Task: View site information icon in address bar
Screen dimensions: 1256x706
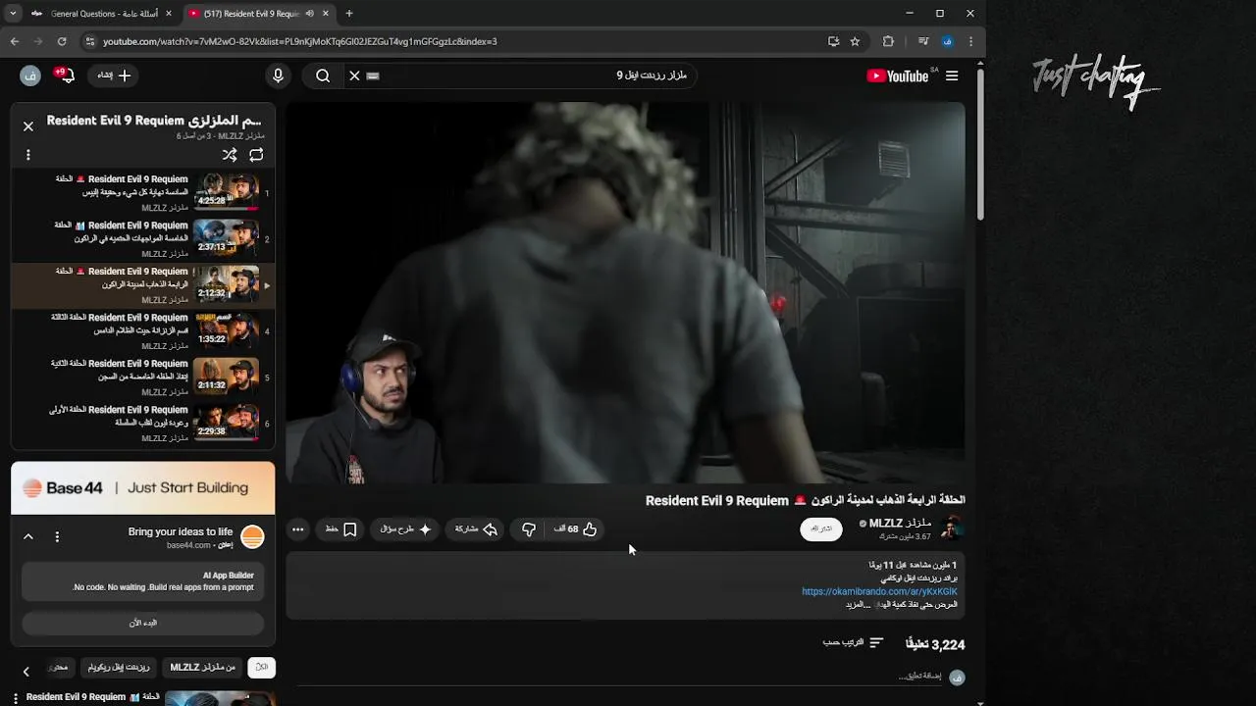Action: pos(90,41)
